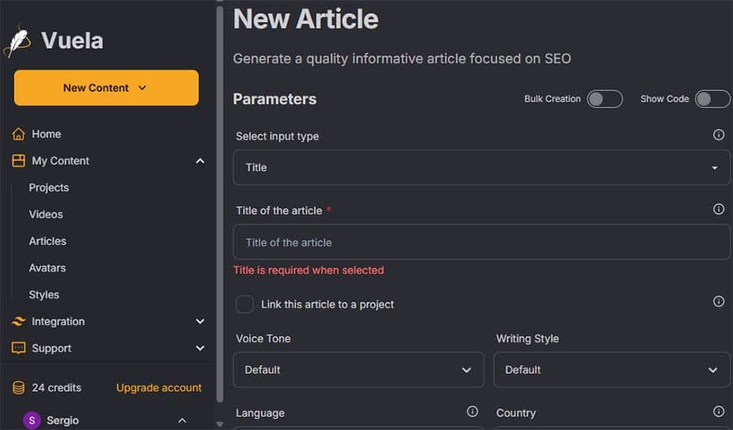
Task: Enable the Bulk Creation toggle
Action: 605,99
